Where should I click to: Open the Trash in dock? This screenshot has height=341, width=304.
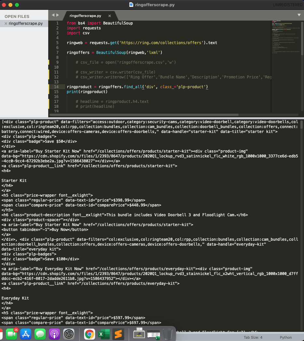[x=168, y=334]
